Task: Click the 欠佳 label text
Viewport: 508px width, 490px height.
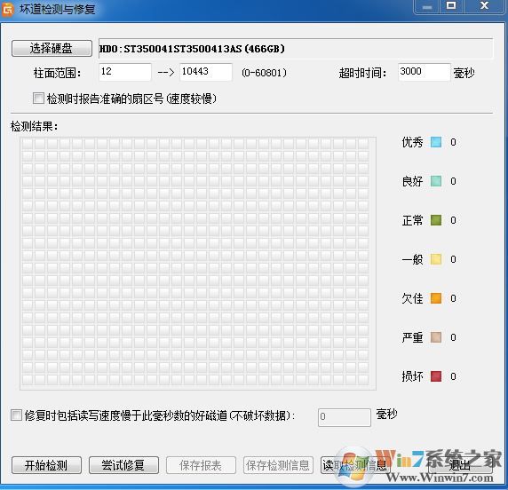Action: click(412, 298)
